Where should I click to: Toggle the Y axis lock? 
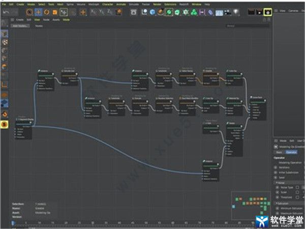coord(102,12)
